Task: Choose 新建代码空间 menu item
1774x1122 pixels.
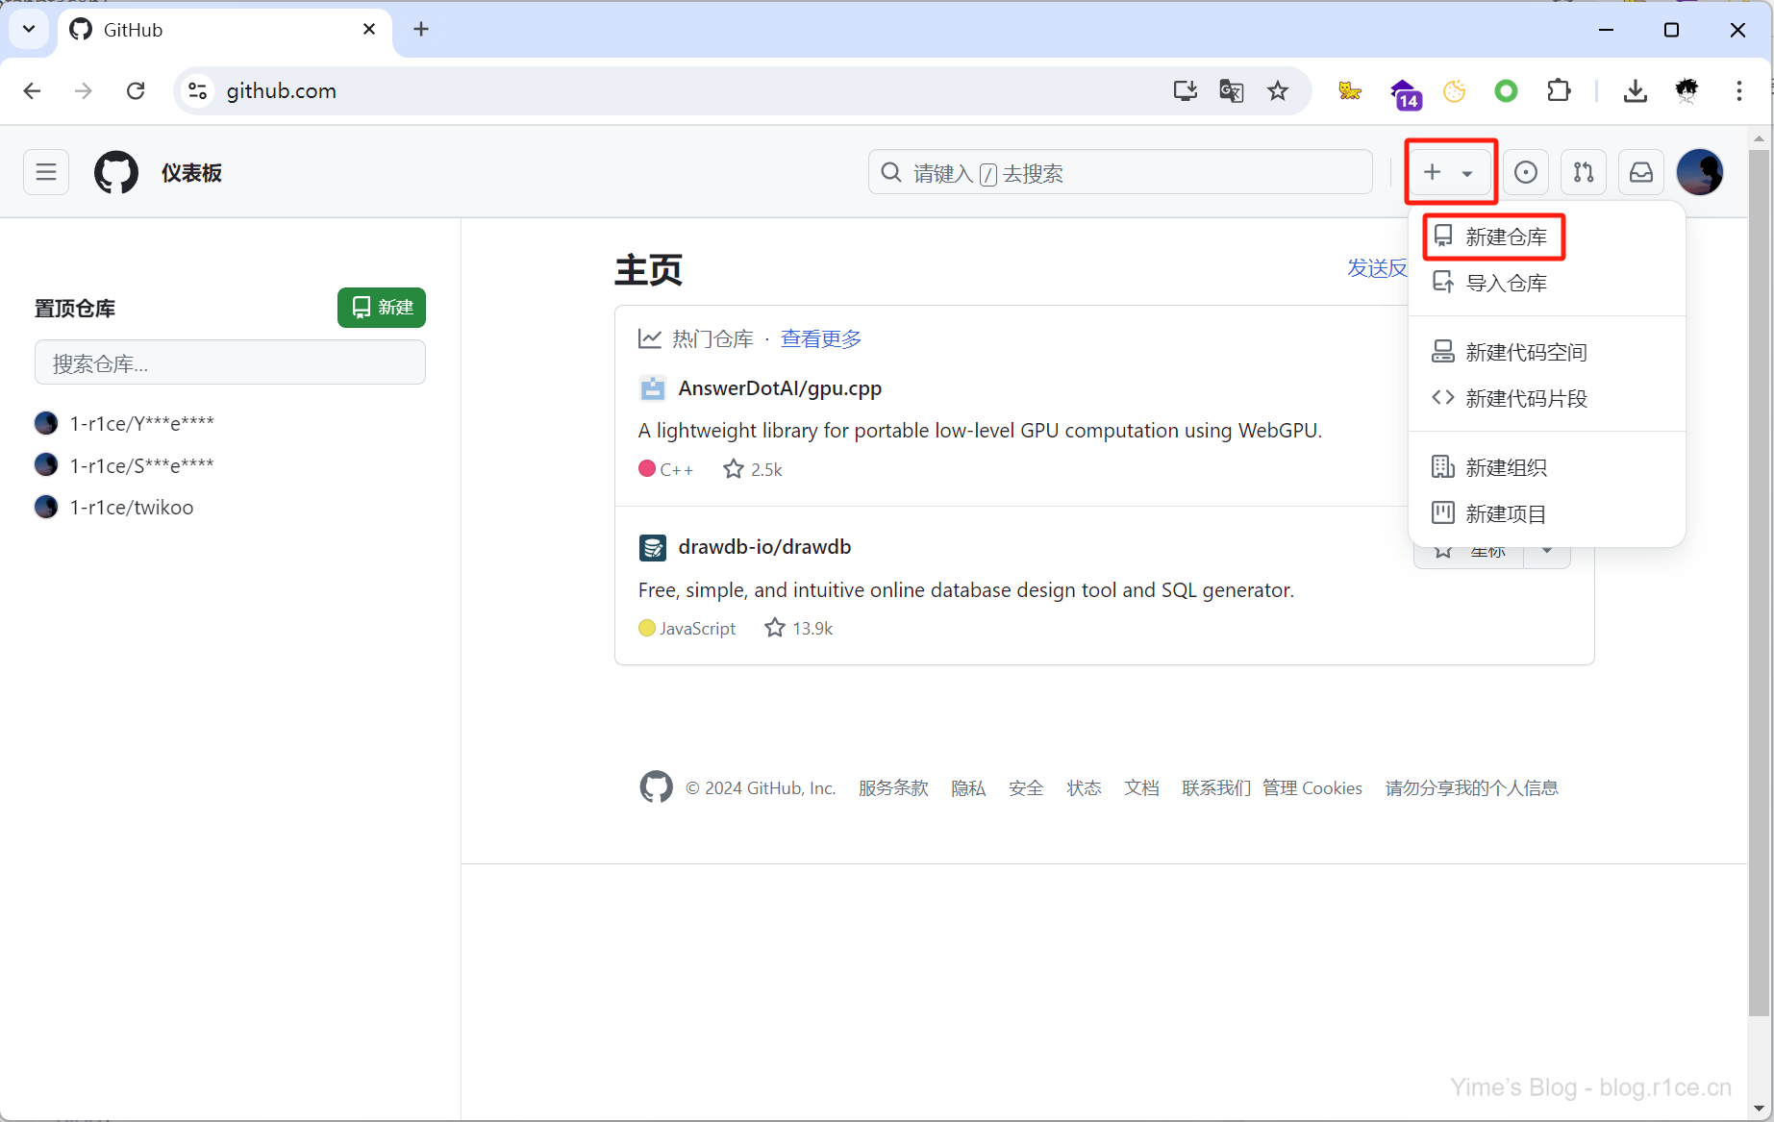Action: (1525, 353)
